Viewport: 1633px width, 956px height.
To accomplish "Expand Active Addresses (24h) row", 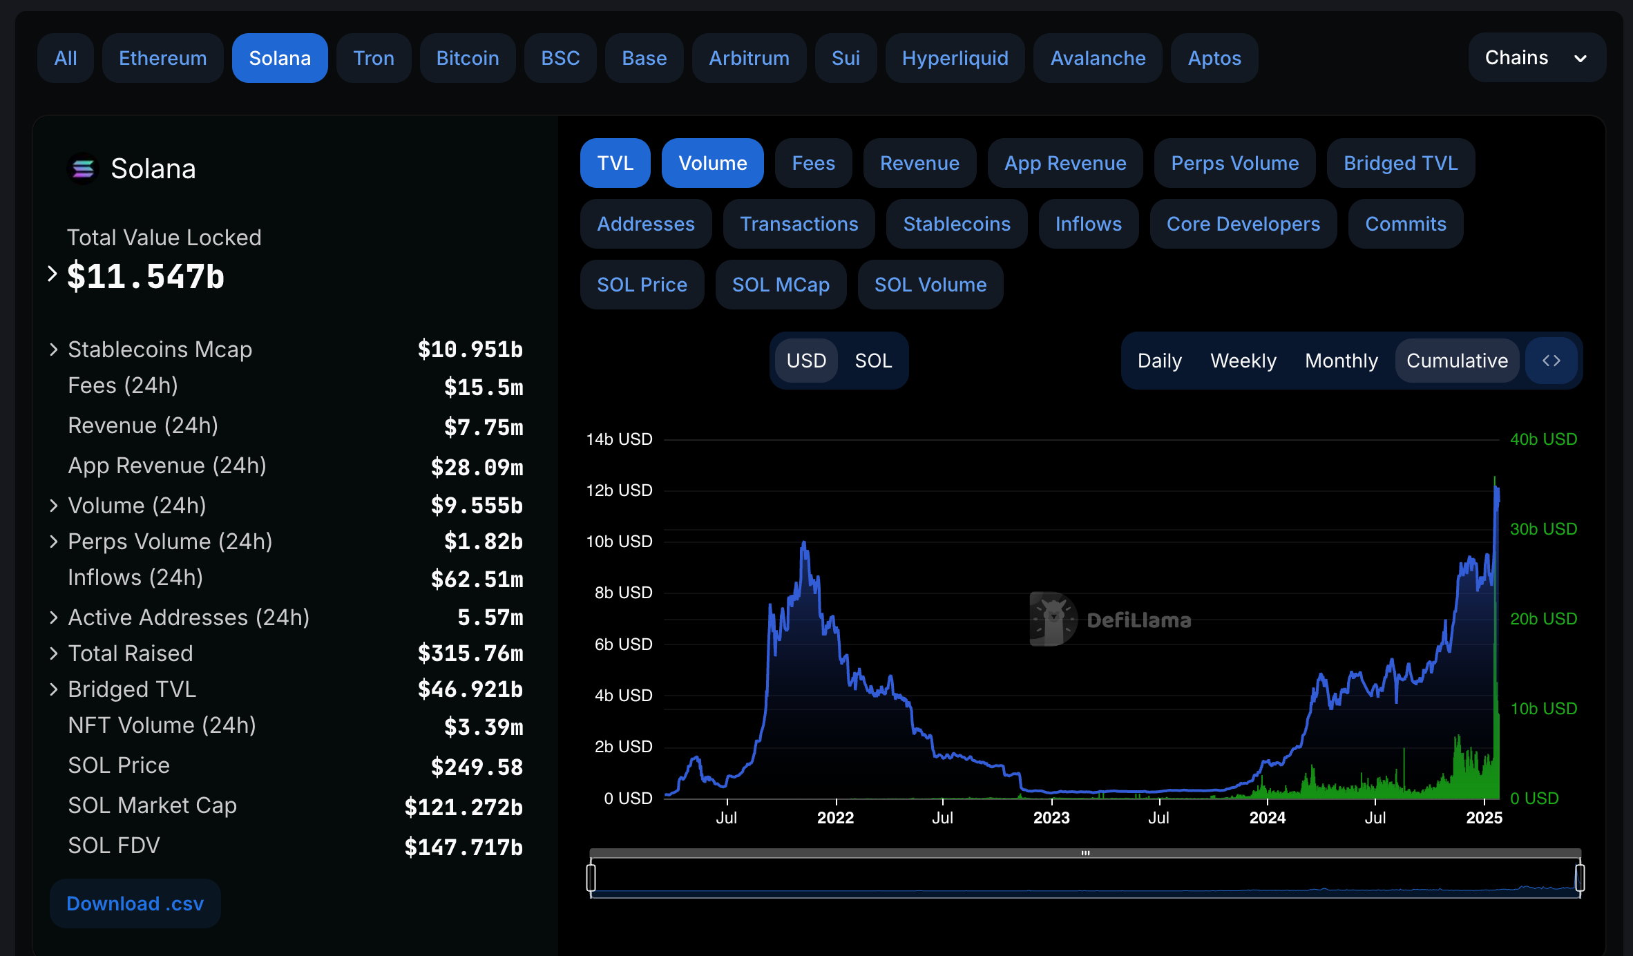I will coord(54,617).
